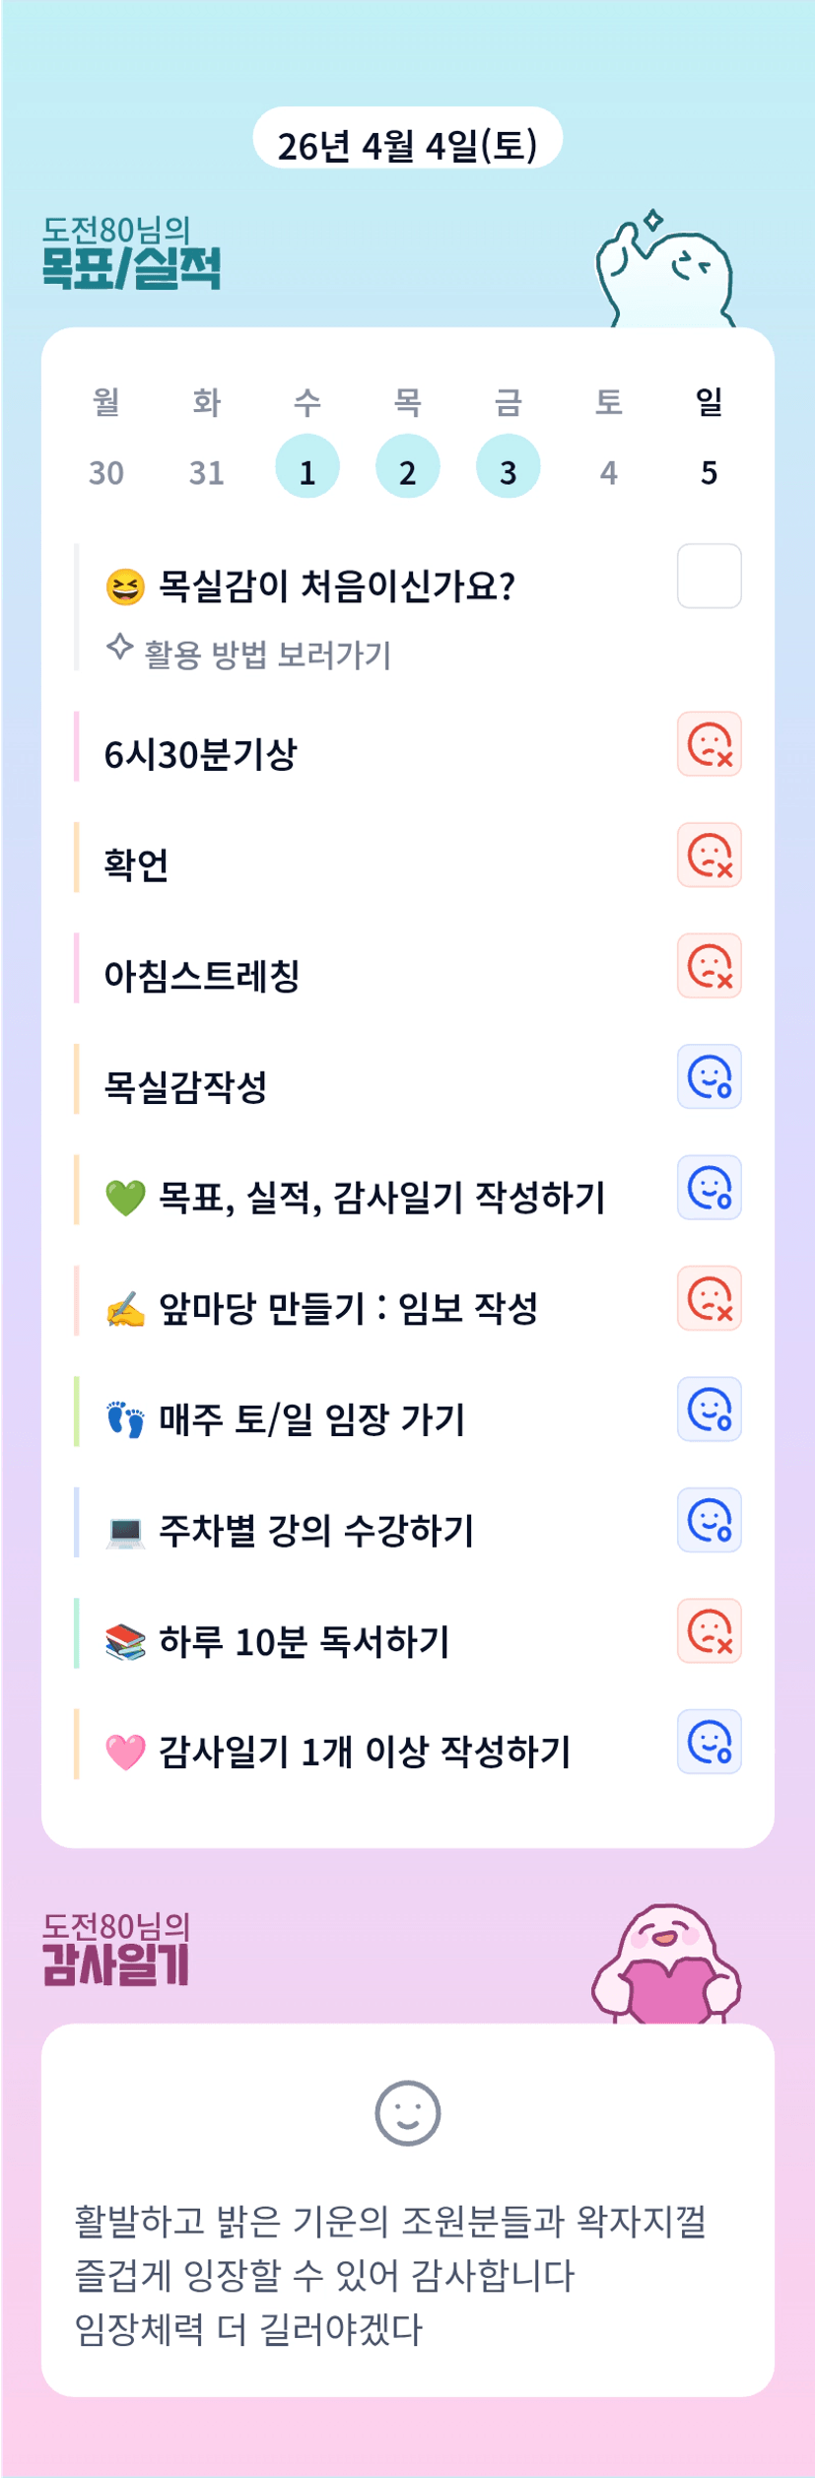
Task: Open the 활용 방법 보러가기 link
Action: 266,654
